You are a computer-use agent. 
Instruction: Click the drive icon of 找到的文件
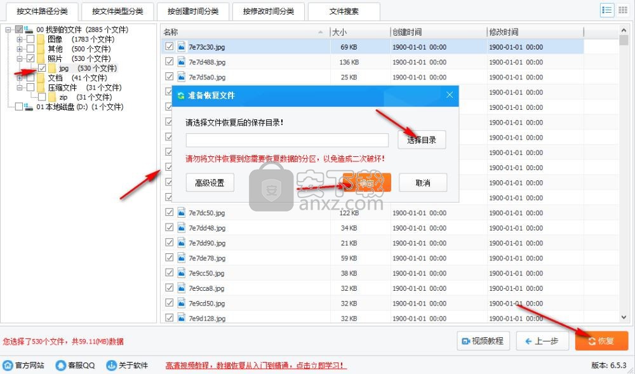pyautogui.click(x=29, y=30)
